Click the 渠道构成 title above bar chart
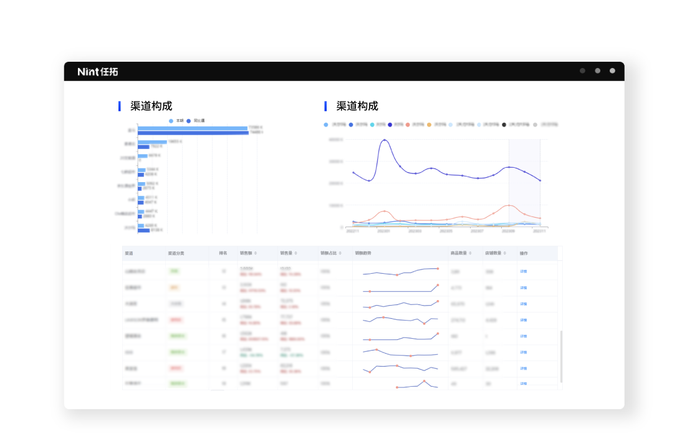 (x=151, y=106)
